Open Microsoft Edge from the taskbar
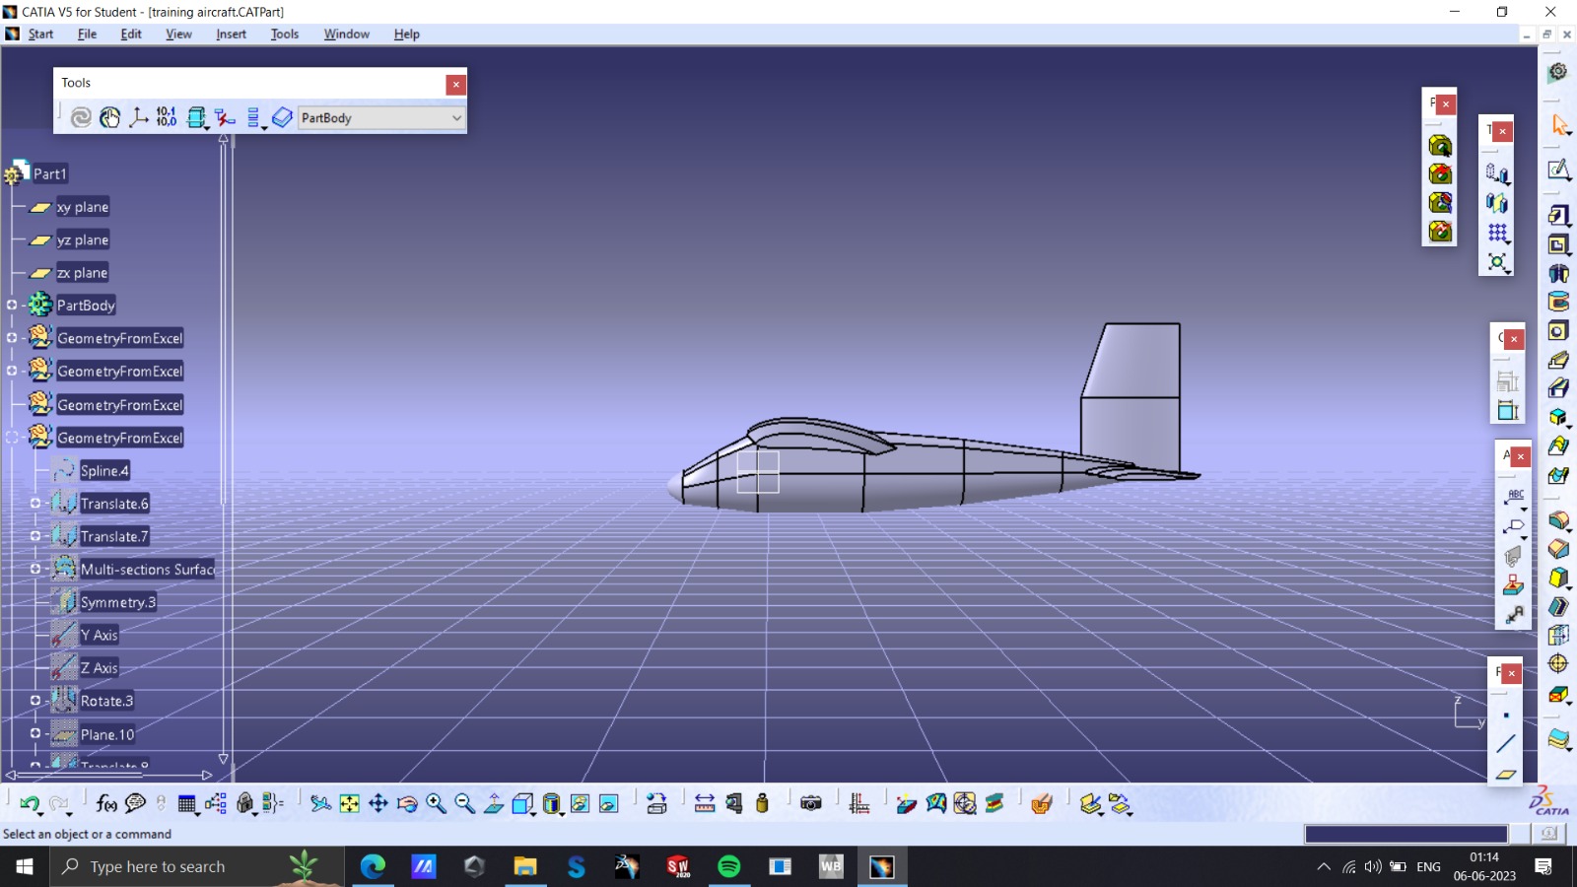This screenshot has width=1577, height=887. [x=373, y=866]
